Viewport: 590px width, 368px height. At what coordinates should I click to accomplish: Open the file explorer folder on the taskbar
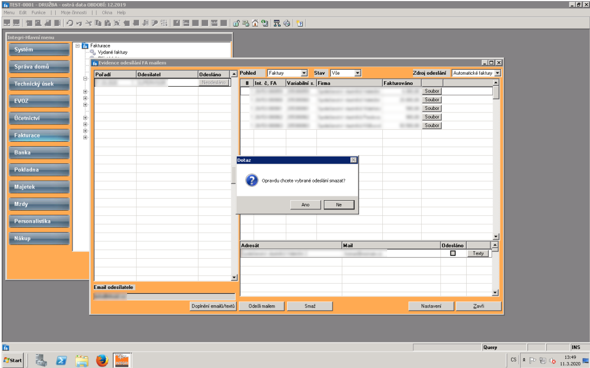[81, 360]
